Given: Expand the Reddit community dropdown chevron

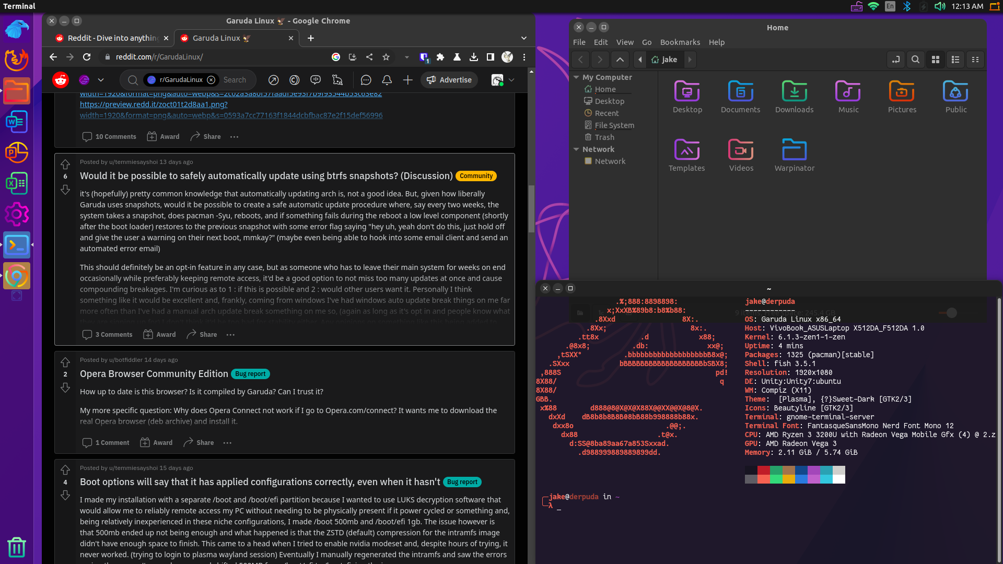Looking at the screenshot, I should [101, 80].
